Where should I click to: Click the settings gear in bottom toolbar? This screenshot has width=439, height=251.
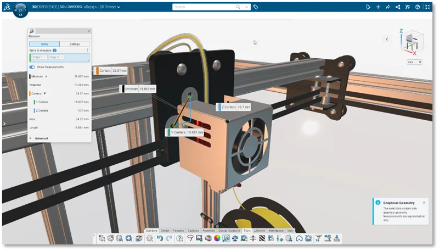pyautogui.click(x=149, y=238)
